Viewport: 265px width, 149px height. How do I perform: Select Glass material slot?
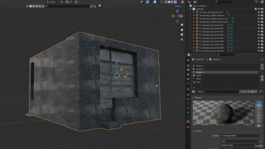click(226, 82)
